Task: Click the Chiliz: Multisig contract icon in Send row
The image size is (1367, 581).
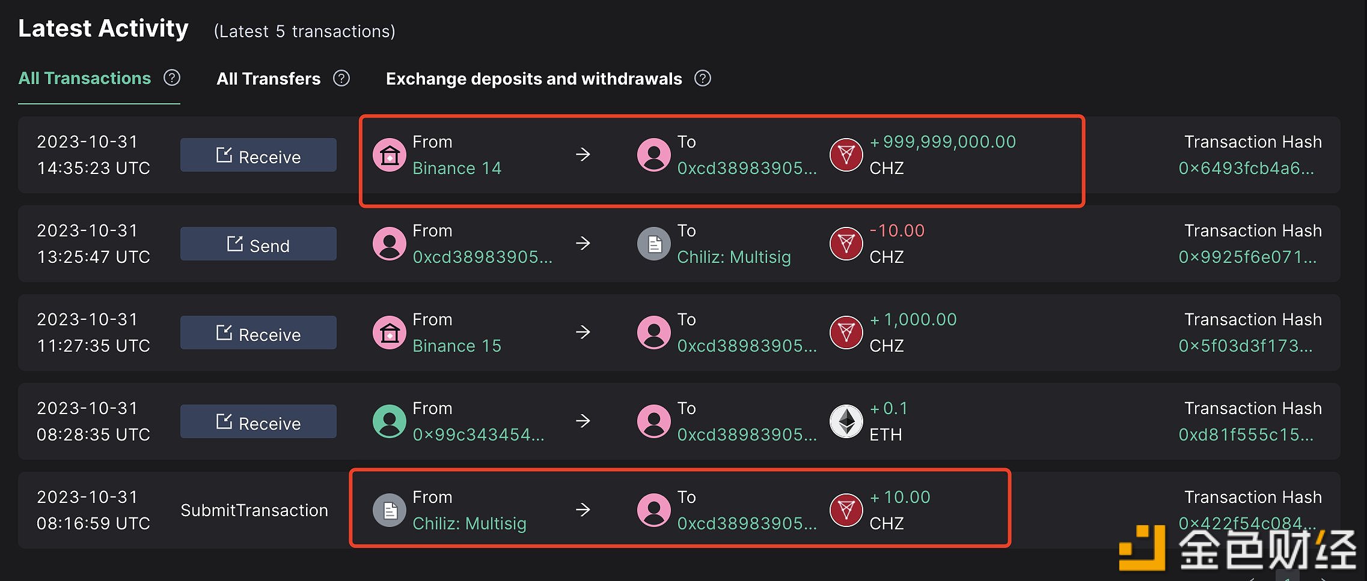Action: tap(654, 244)
